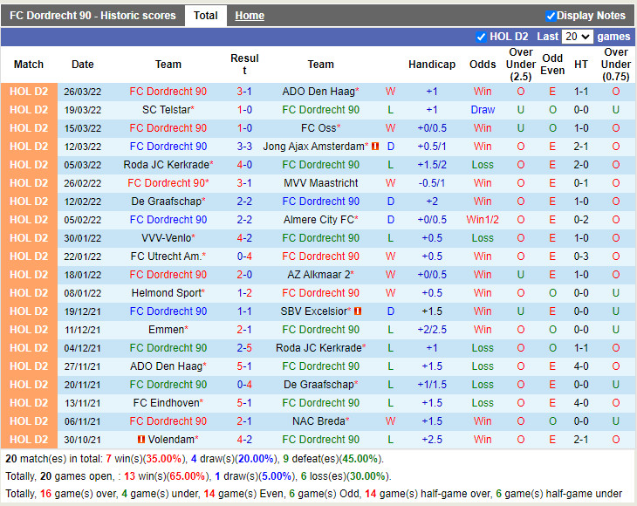Click the Handicap column header
637x506 pixels.
click(x=432, y=65)
